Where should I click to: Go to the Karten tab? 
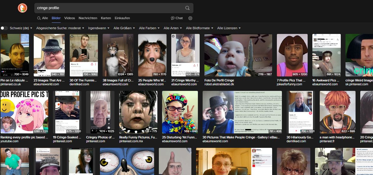coord(106,18)
